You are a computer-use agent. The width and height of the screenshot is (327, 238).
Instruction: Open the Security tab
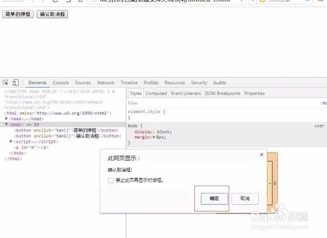[x=199, y=83]
